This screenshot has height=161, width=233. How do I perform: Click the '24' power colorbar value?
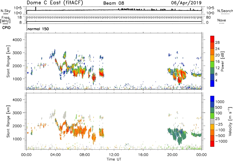[x=217, y=49]
